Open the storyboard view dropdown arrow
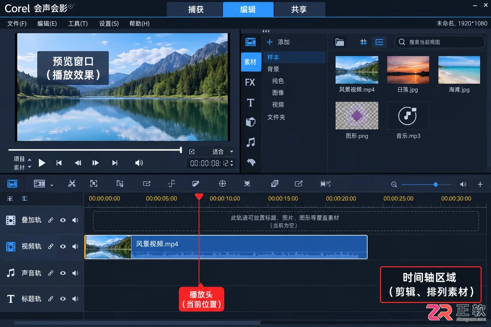The image size is (491, 327). click(52, 185)
